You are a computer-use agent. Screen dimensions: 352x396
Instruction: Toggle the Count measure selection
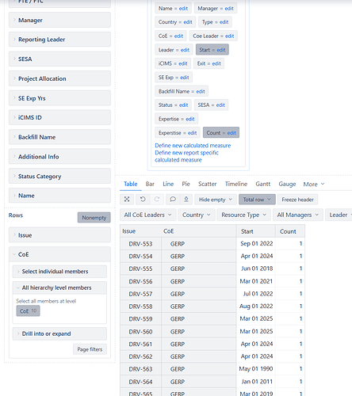click(221, 132)
